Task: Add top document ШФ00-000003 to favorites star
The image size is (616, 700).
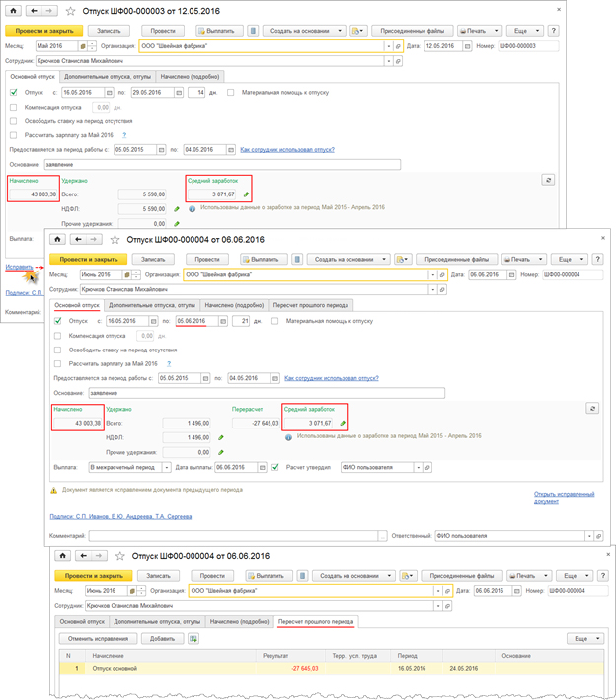Action: 70,11
